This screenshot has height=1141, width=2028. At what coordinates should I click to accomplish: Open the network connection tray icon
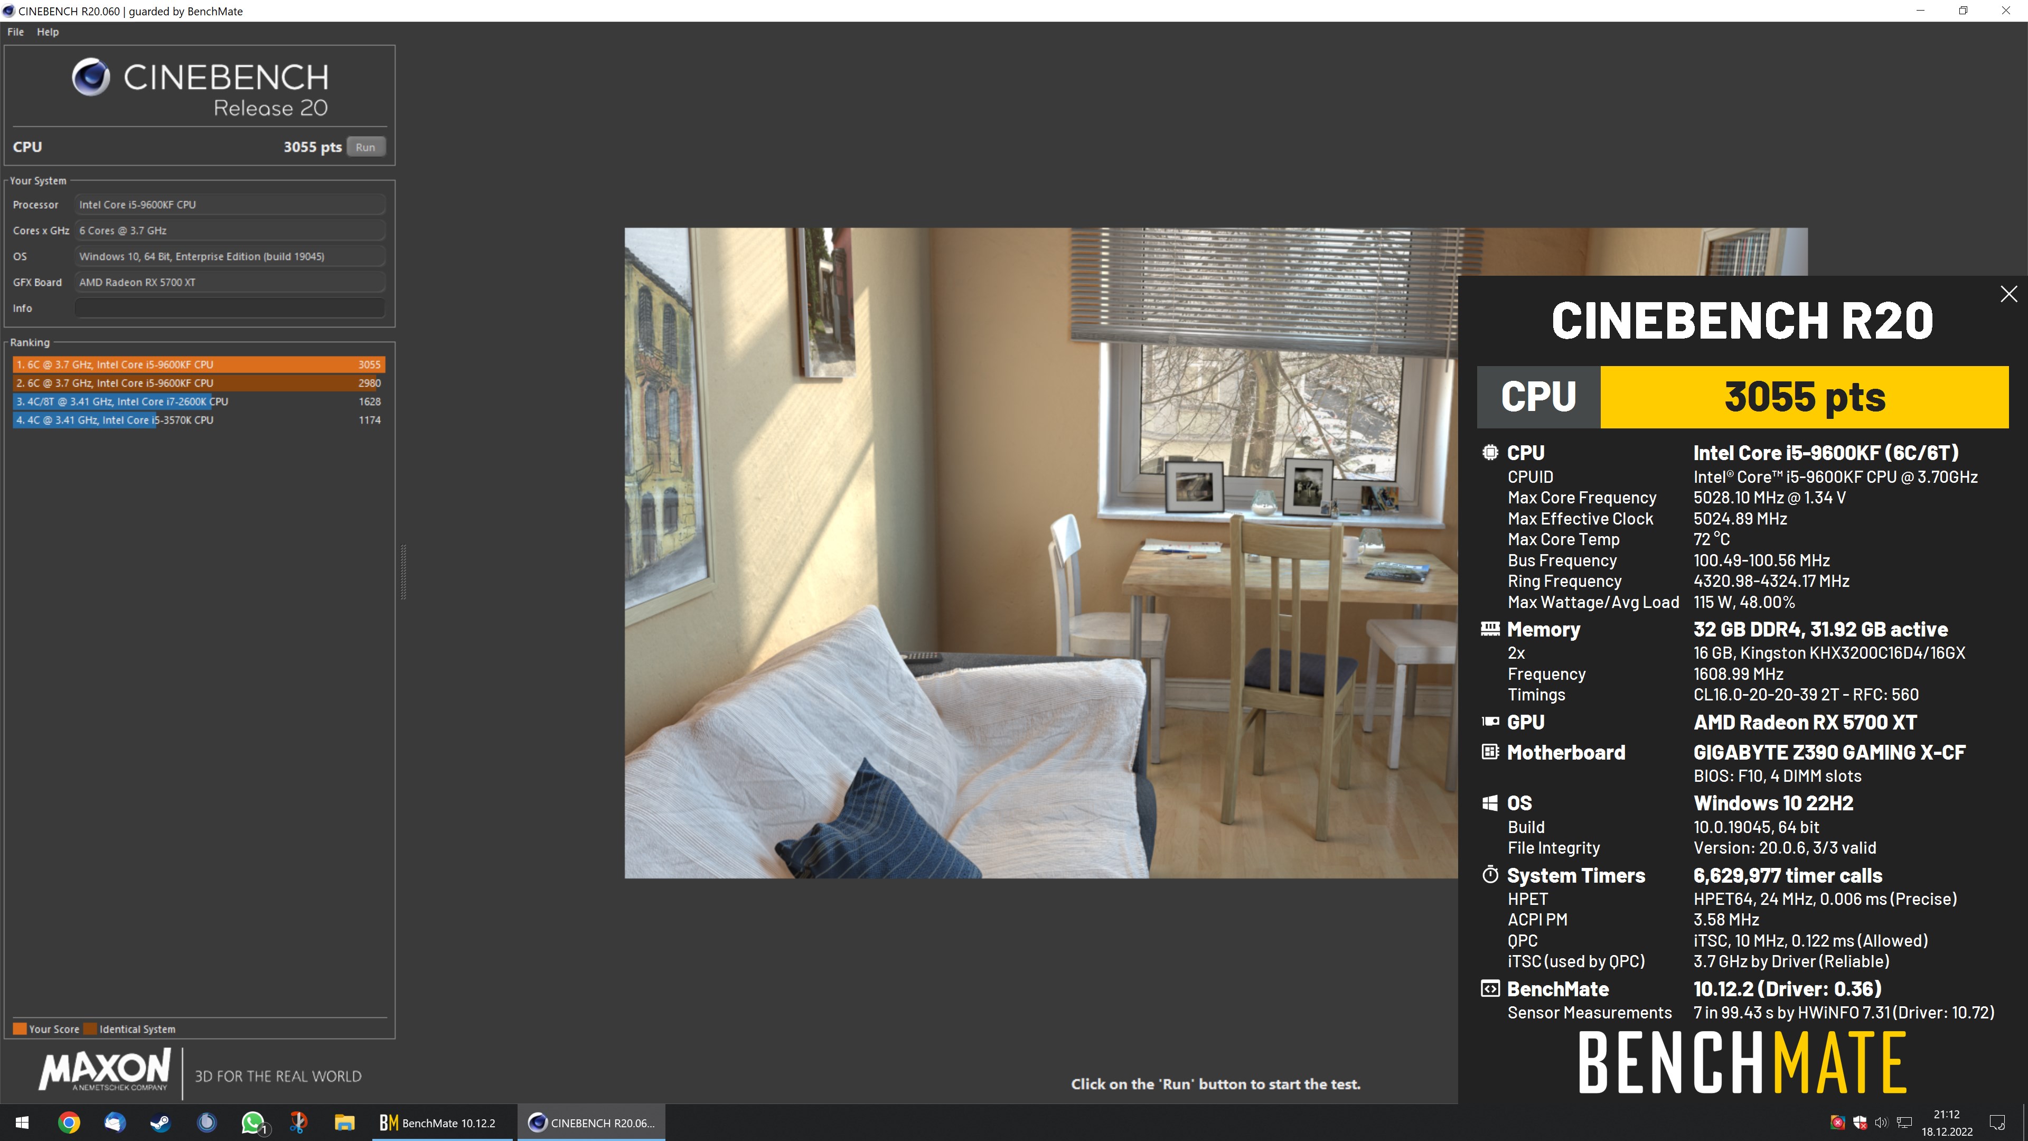point(1904,1123)
